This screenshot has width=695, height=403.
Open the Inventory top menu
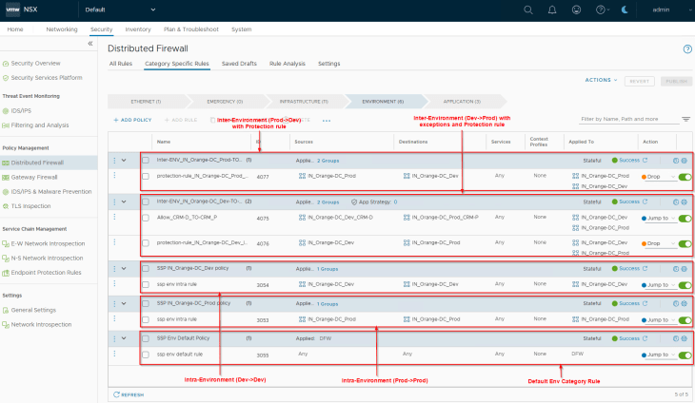point(137,29)
